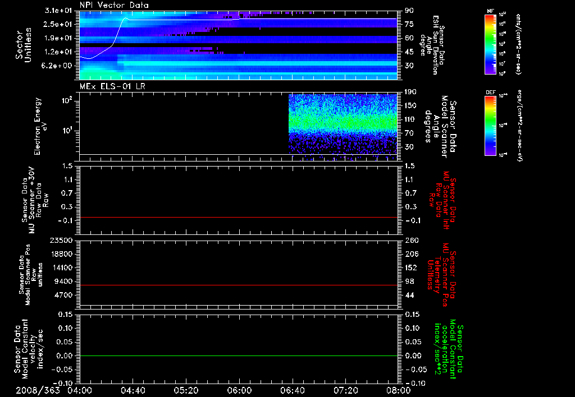
Task: Select the 04:00 time axis label
Action: pos(80,390)
